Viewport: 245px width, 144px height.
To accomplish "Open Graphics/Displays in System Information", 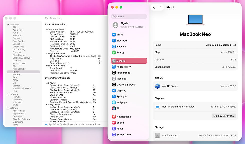I will point(21,58).
